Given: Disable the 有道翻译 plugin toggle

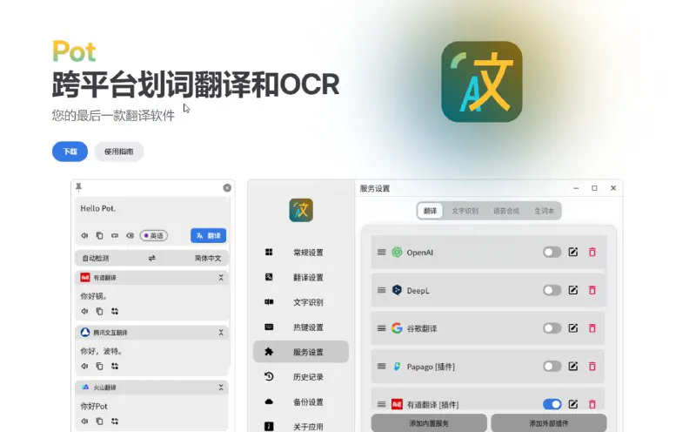Looking at the screenshot, I should click(552, 404).
